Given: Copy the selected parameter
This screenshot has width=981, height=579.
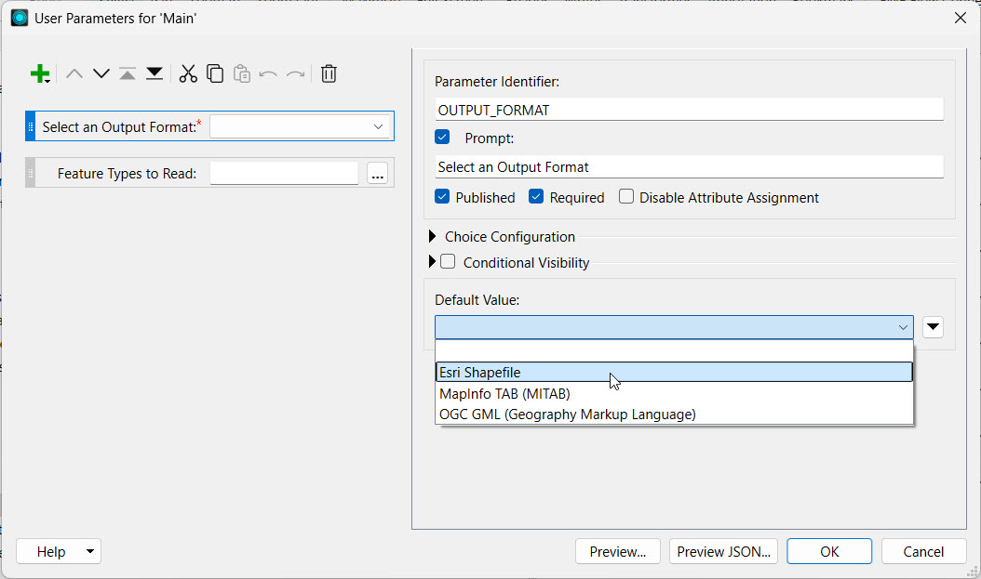Looking at the screenshot, I should [215, 74].
